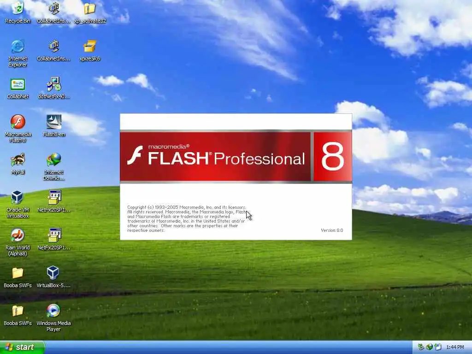Click the large 8 on the splash screen
Image resolution: width=472 pixels, height=354 pixels.
(x=332, y=157)
